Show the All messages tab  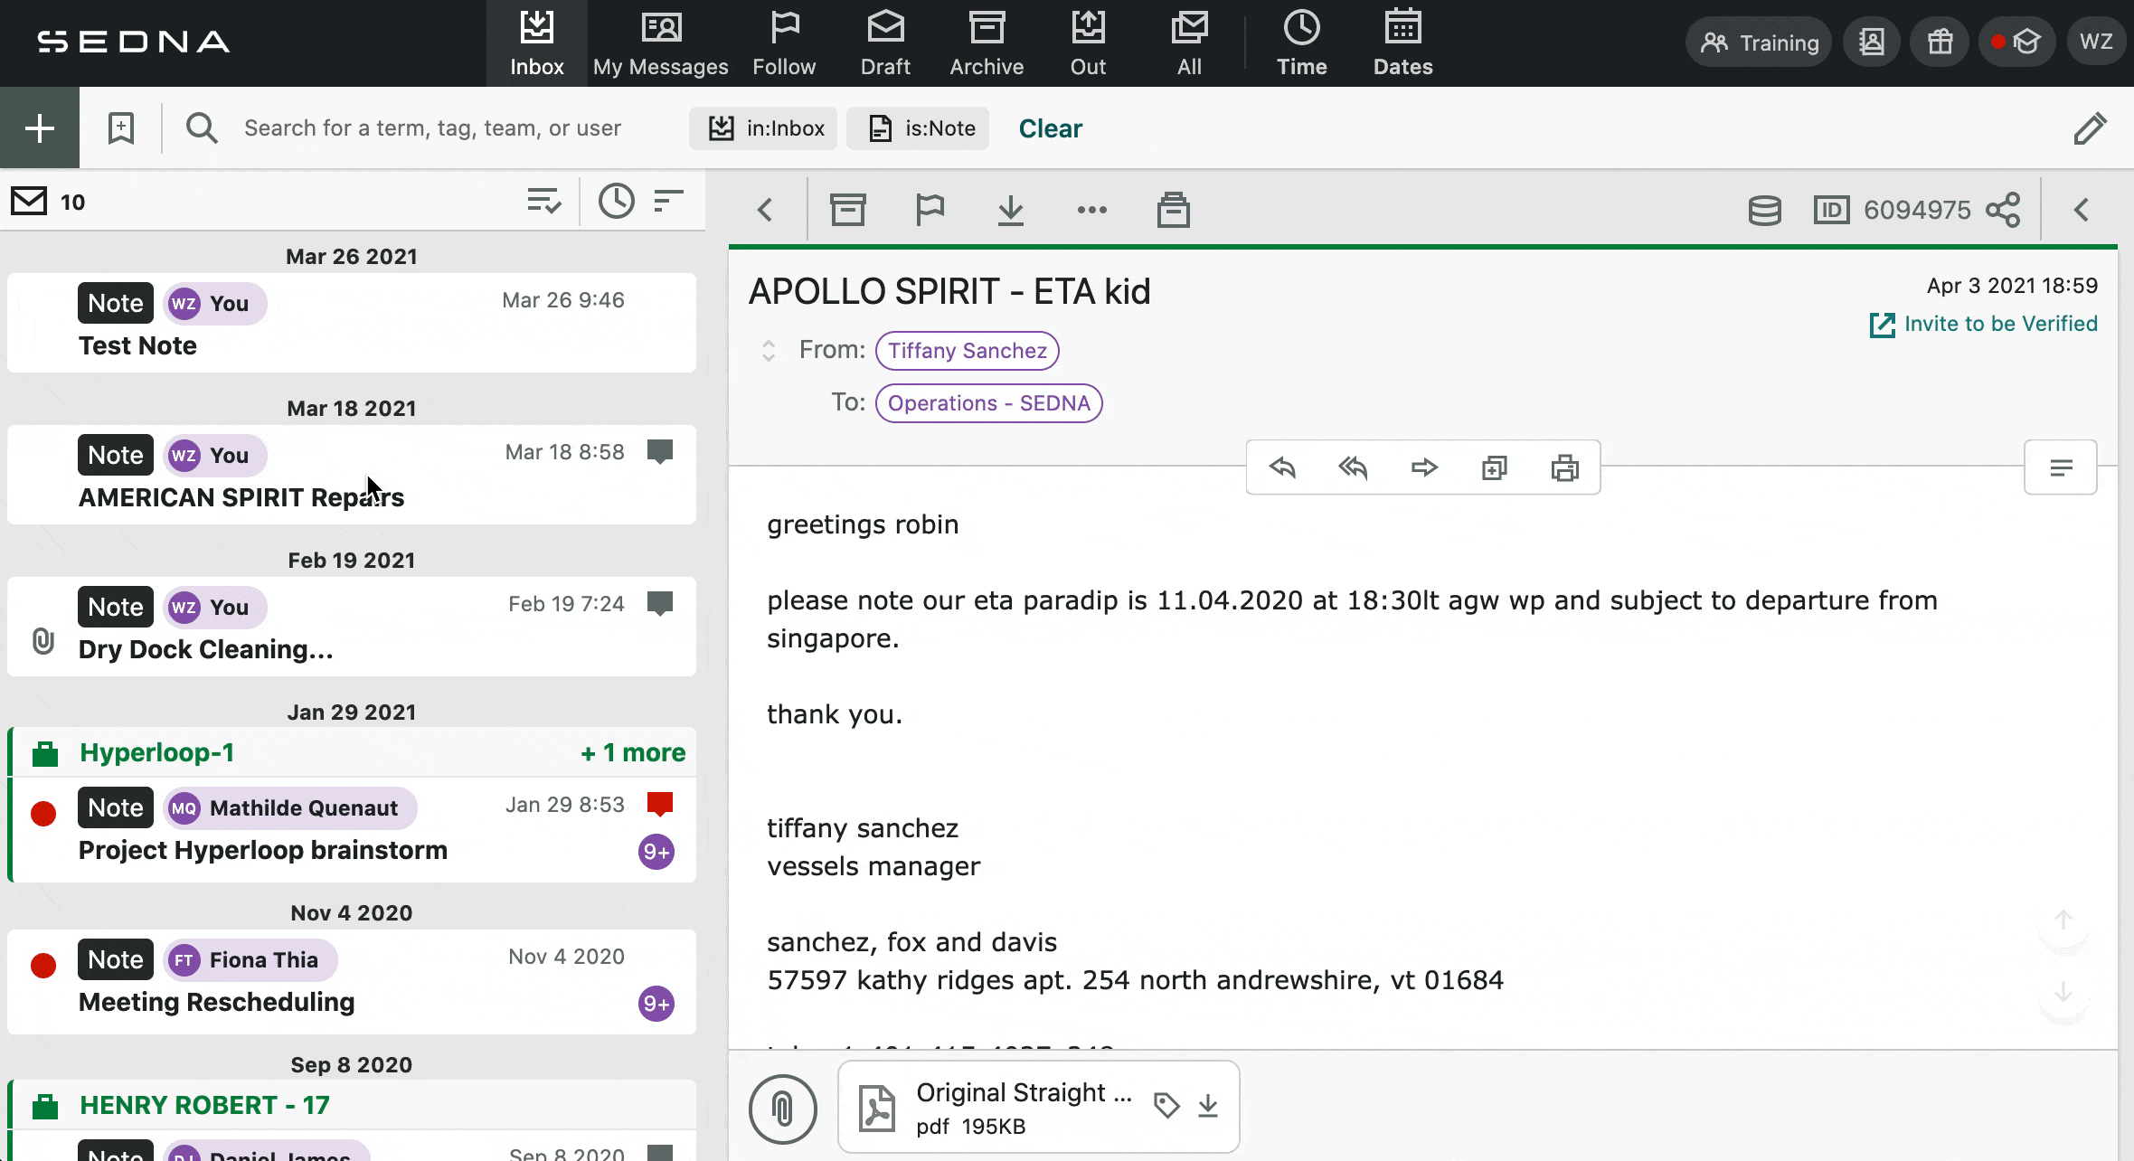1189,43
